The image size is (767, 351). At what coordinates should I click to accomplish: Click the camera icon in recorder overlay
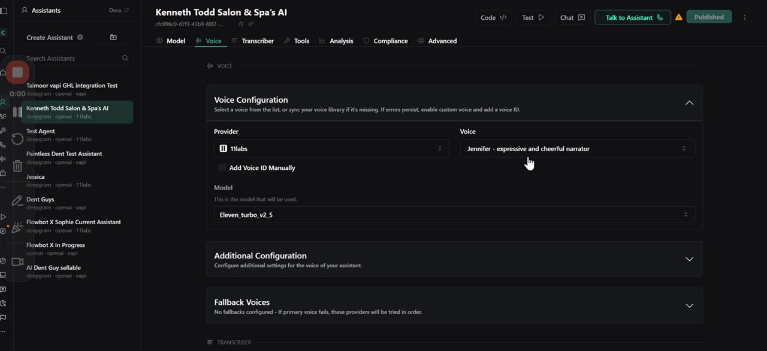point(17,262)
